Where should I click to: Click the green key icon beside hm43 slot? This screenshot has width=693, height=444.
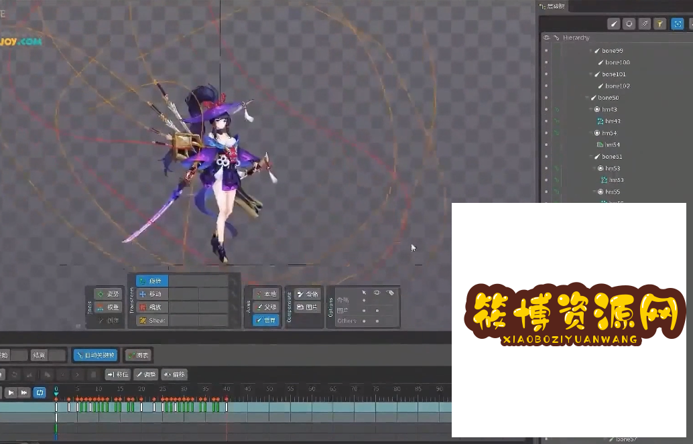click(557, 109)
